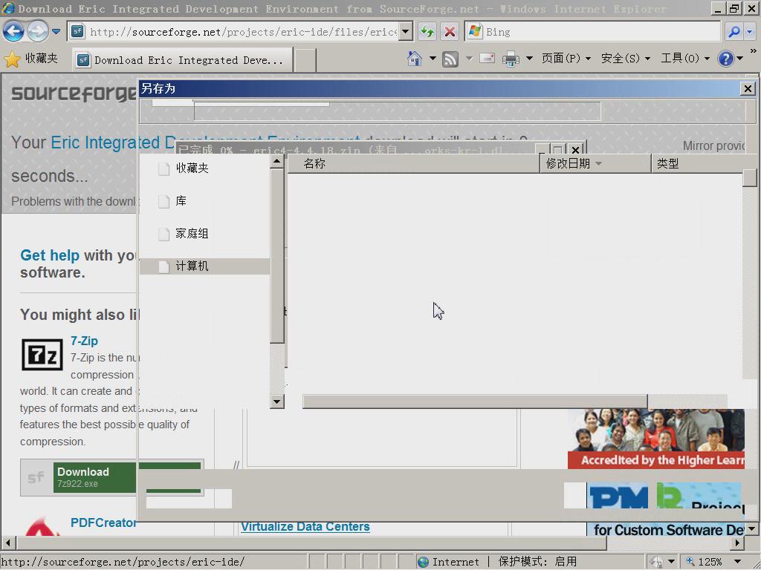Click the Read Mail envelope icon

487,59
